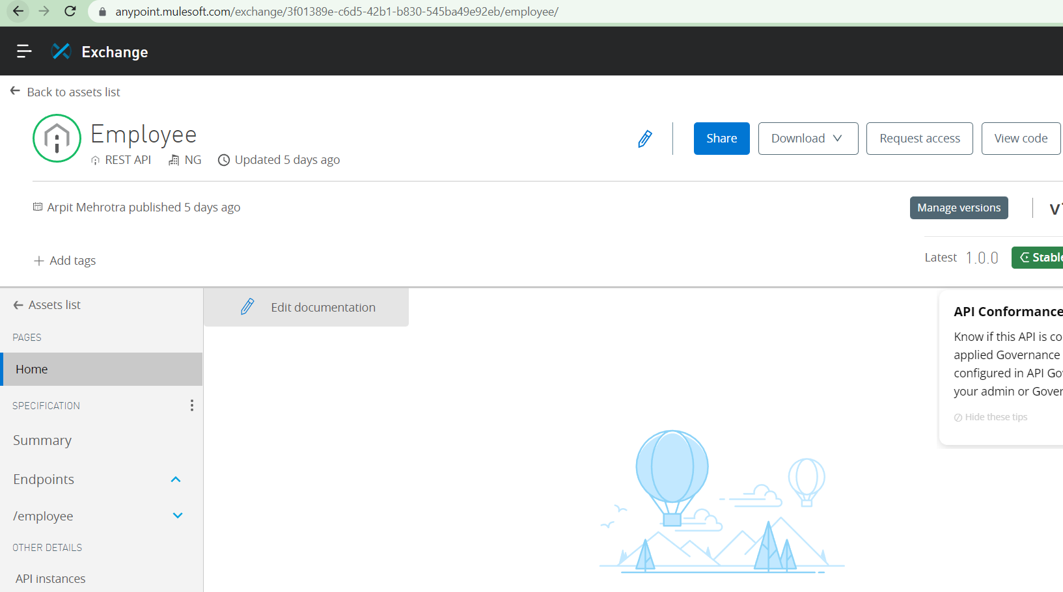Open the hamburger navigation menu

tap(23, 51)
